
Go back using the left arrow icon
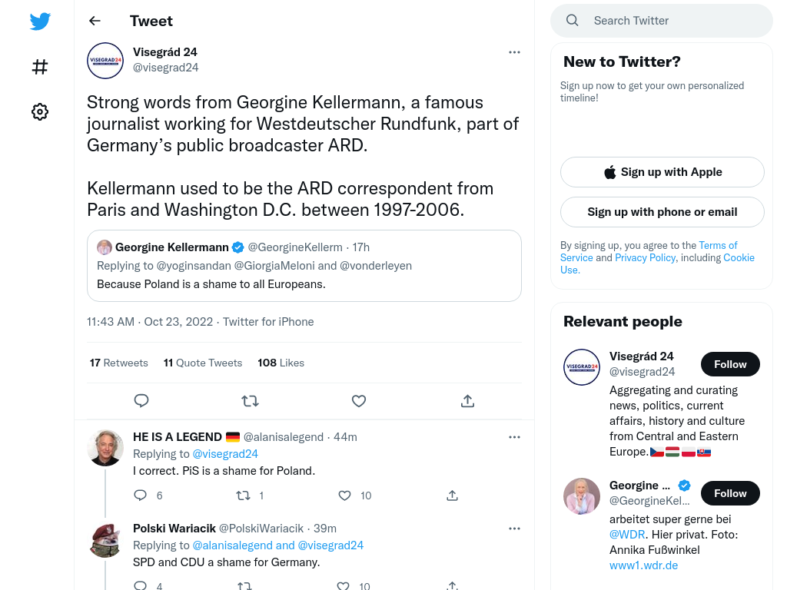95,21
